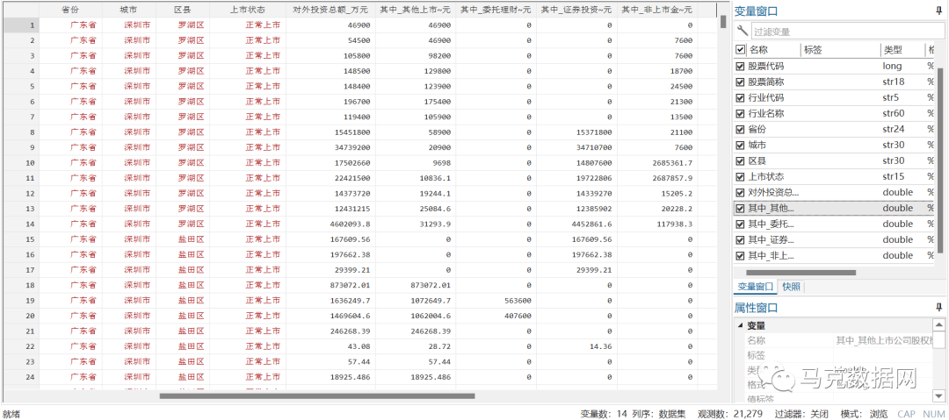Click the cell with value 15451800
The height and width of the screenshot is (420, 949).
[330, 132]
